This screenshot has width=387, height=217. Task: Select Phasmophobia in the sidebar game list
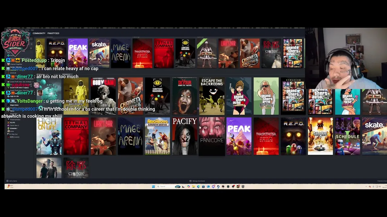(x=15, y=120)
